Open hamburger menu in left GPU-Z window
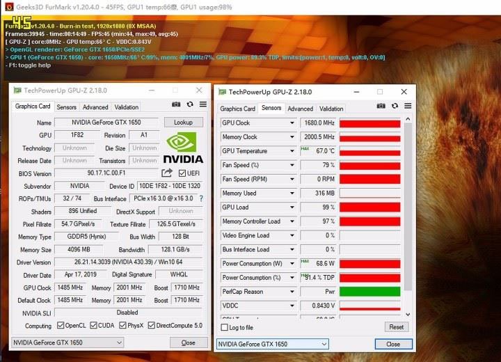Viewport: 501px width, 362px height. (203, 104)
